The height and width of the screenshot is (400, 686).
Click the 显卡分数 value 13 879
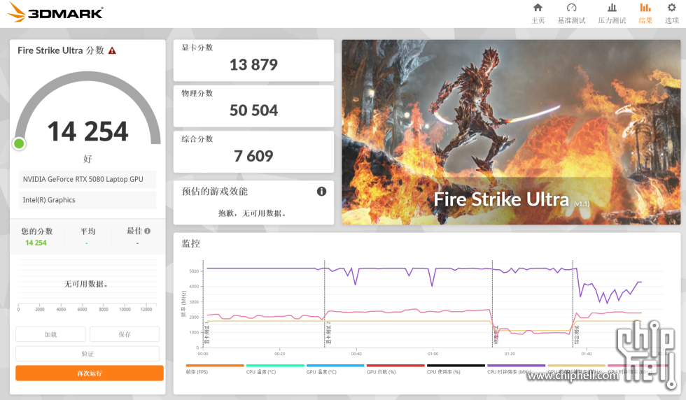pyautogui.click(x=253, y=65)
